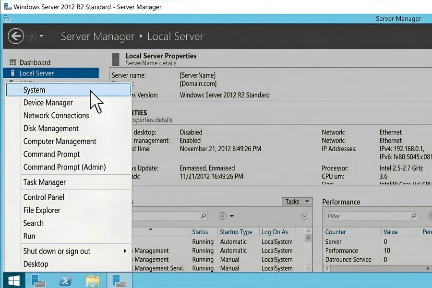
Task: Choose Search from the menu
Action: point(33,223)
